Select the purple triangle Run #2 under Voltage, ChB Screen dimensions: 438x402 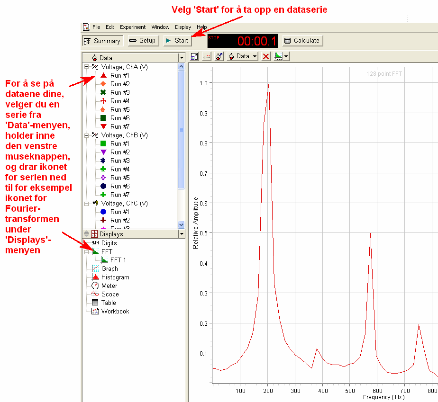pyautogui.click(x=115, y=152)
